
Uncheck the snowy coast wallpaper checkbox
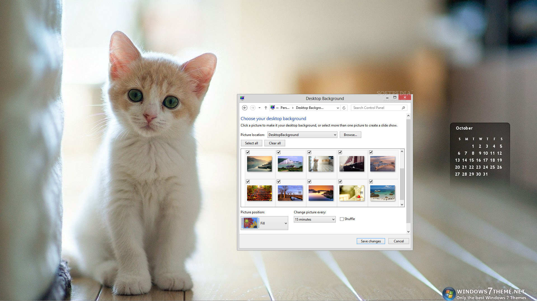371,152
